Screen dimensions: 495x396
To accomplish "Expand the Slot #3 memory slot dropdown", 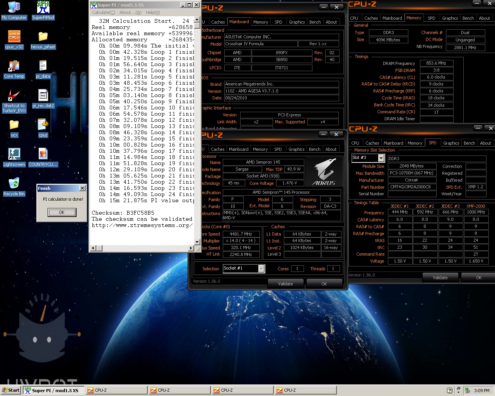I will tap(381, 158).
